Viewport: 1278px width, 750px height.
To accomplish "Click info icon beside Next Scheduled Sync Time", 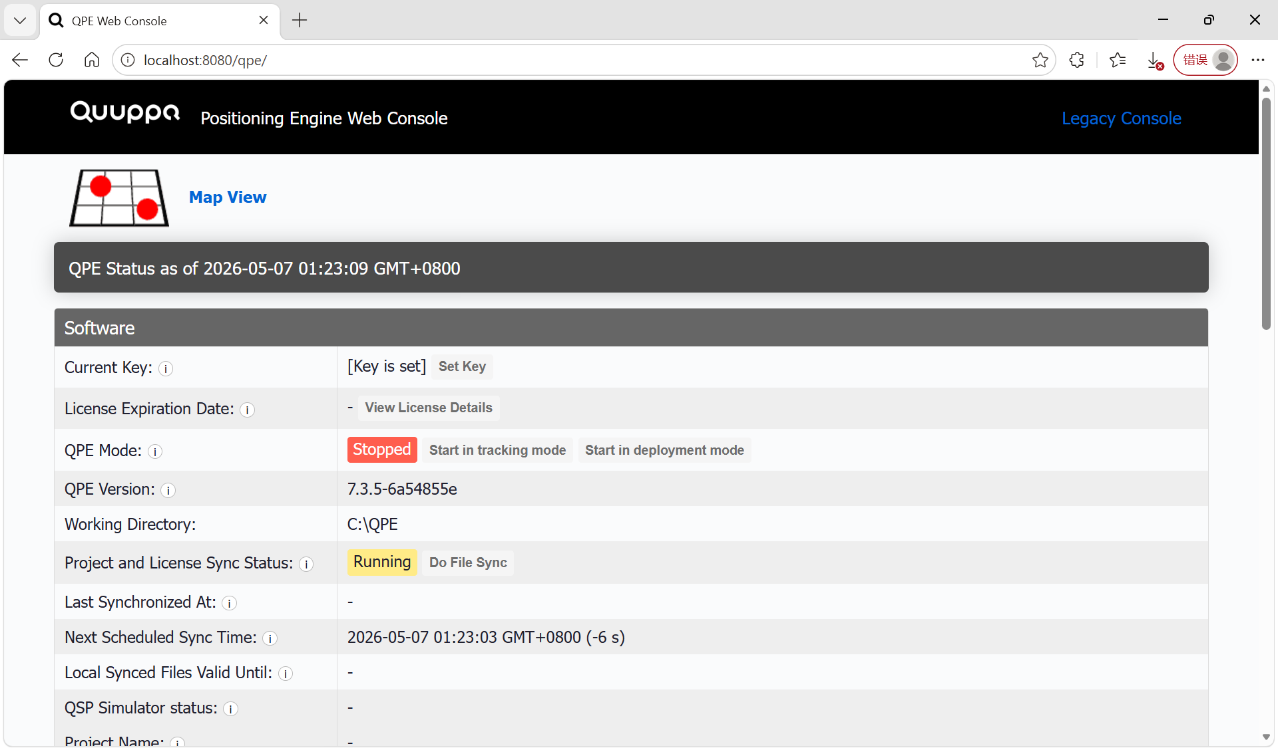I will point(270,638).
